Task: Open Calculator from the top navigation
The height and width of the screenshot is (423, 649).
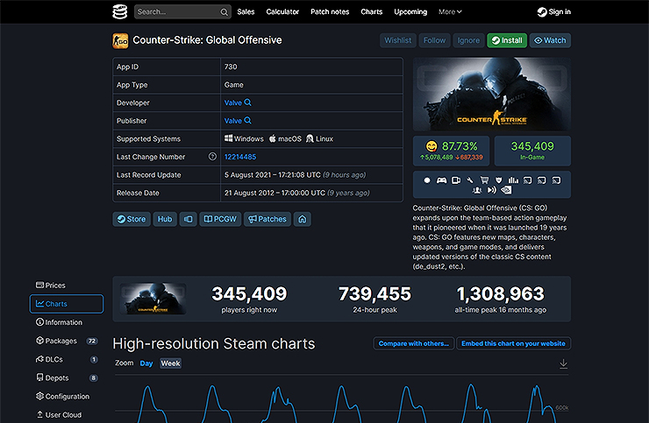Action: pos(282,12)
